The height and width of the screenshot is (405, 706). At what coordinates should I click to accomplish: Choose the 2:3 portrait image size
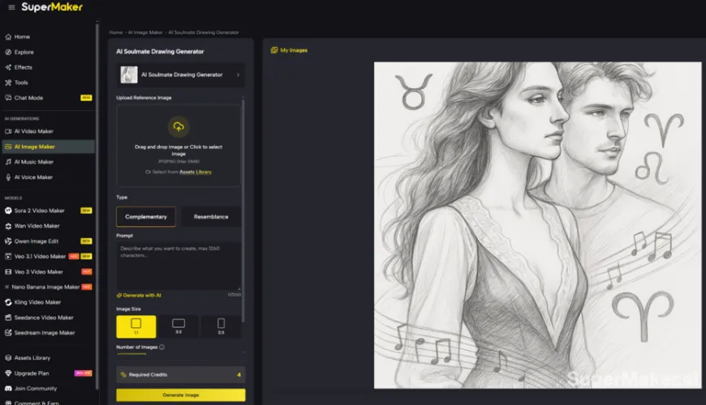[221, 326]
